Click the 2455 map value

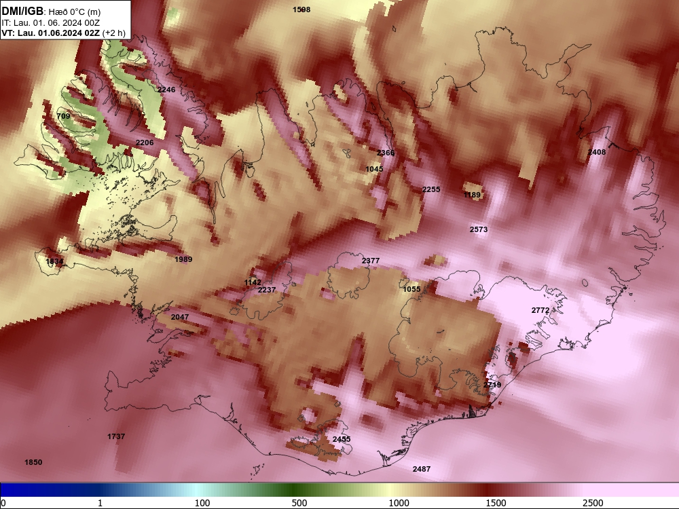click(342, 439)
